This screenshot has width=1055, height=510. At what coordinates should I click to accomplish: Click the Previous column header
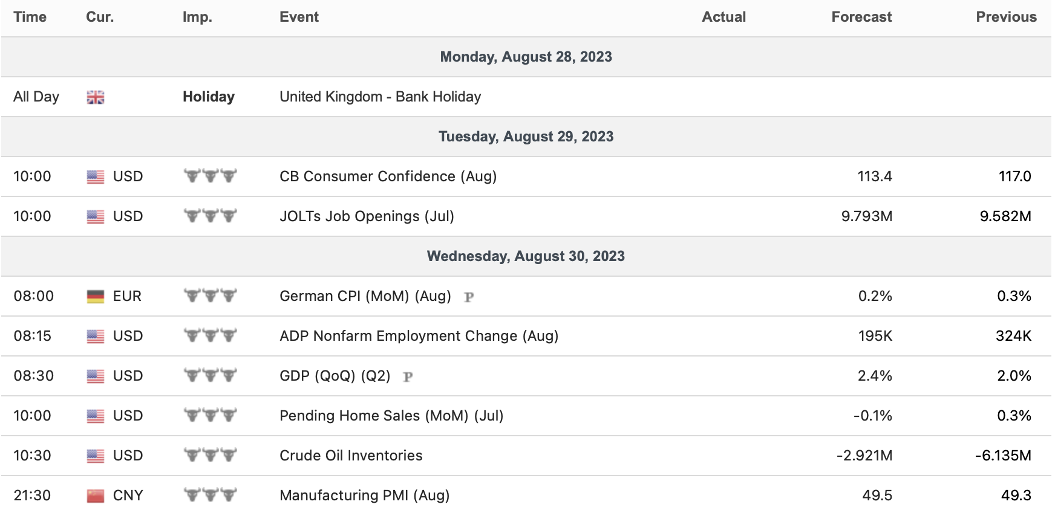click(x=1005, y=17)
